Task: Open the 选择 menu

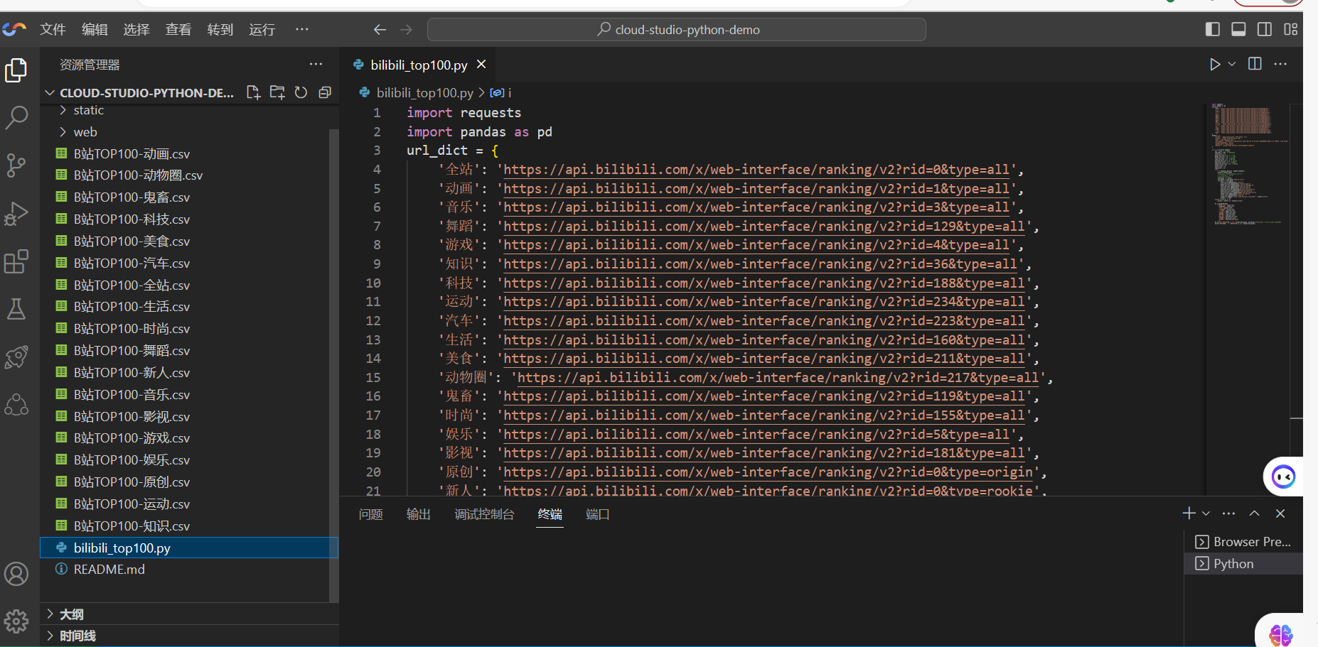Action: pyautogui.click(x=136, y=29)
